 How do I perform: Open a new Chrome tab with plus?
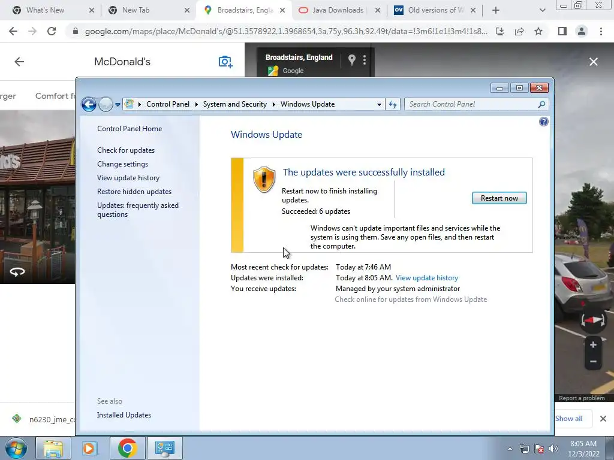coord(496,11)
